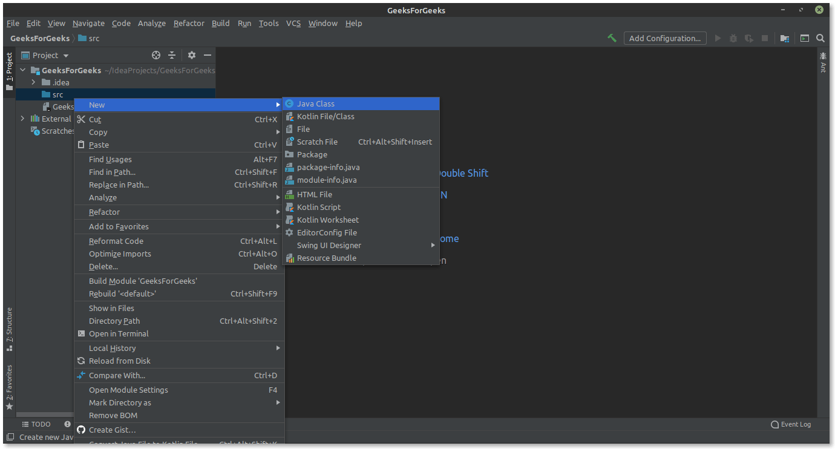The image size is (835, 449).
Task: Switch to the Ant tab on the right
Action: point(823,62)
